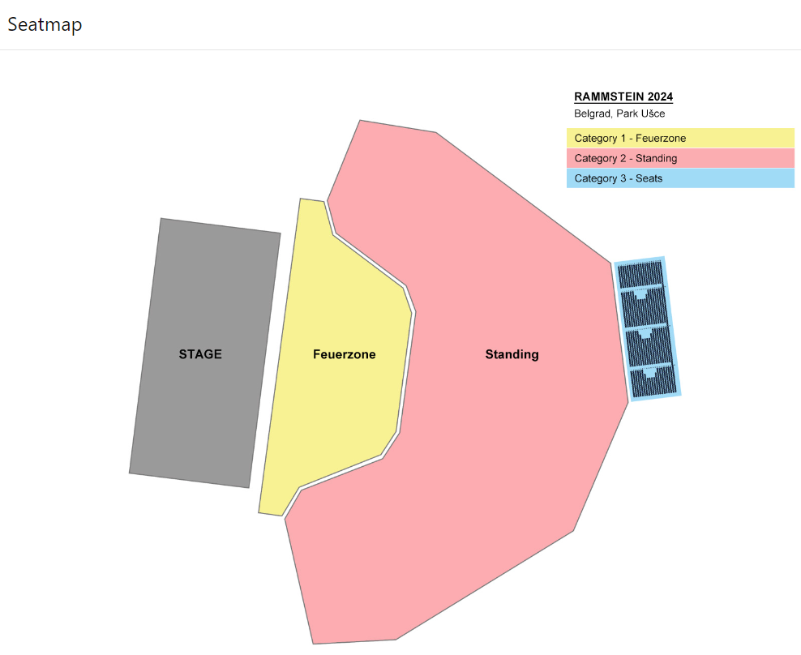This screenshot has width=801, height=655.
Task: Click the Category 3 - Seats blue legend
Action: [680, 178]
